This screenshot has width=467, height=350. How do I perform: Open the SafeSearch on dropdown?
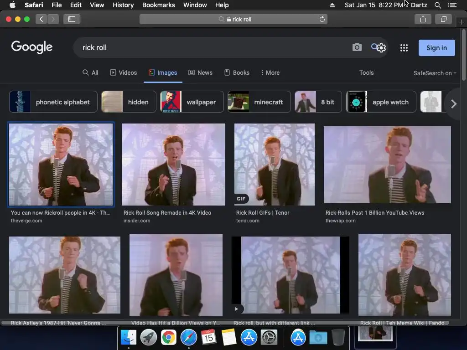pyautogui.click(x=435, y=73)
